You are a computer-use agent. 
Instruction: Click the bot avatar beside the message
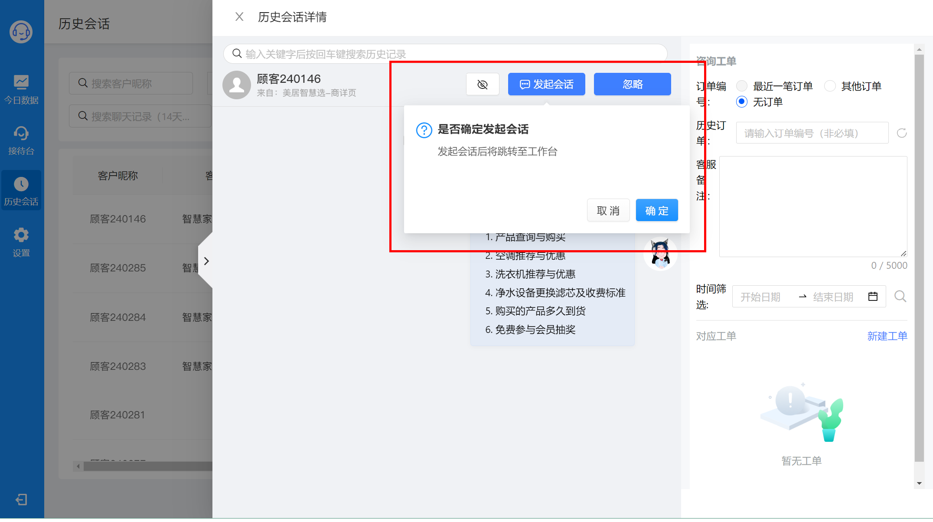pyautogui.click(x=660, y=253)
